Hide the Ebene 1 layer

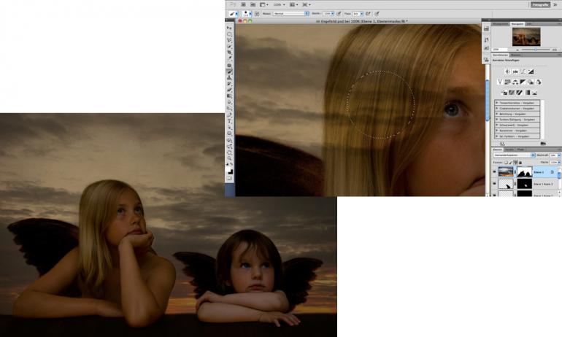[495, 172]
